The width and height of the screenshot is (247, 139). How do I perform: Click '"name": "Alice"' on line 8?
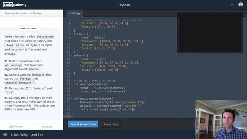[93, 37]
